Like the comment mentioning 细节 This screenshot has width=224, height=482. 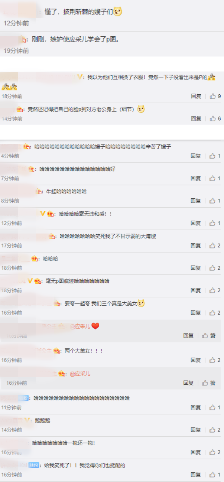click(215, 118)
